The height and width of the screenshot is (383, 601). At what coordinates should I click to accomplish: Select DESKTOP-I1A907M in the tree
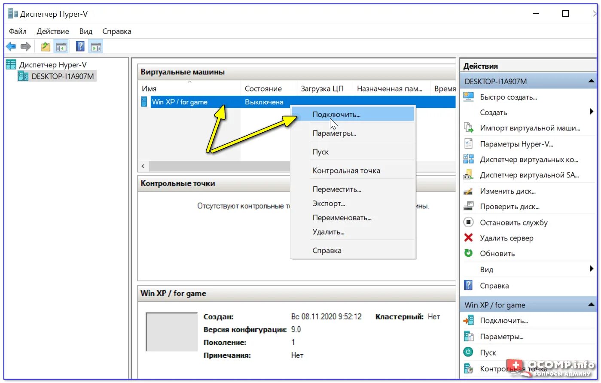[63, 76]
